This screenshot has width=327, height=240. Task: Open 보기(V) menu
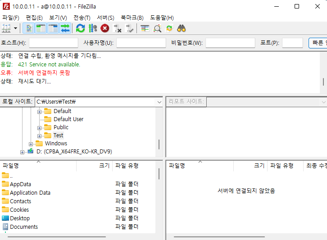58,18
